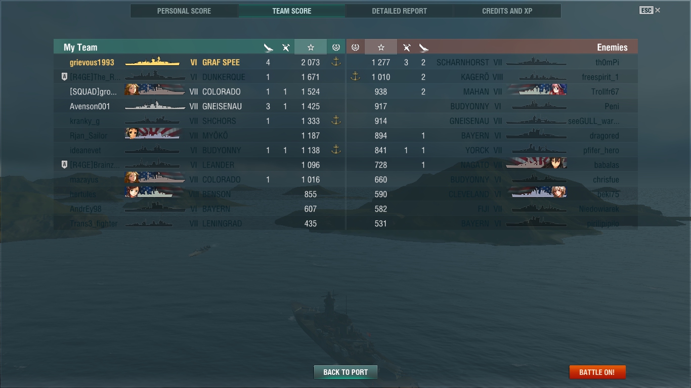Sort My Team by ships destroyed icon
The image size is (691, 388).
[268, 47]
